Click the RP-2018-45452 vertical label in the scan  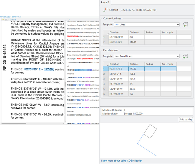point(4,57)
